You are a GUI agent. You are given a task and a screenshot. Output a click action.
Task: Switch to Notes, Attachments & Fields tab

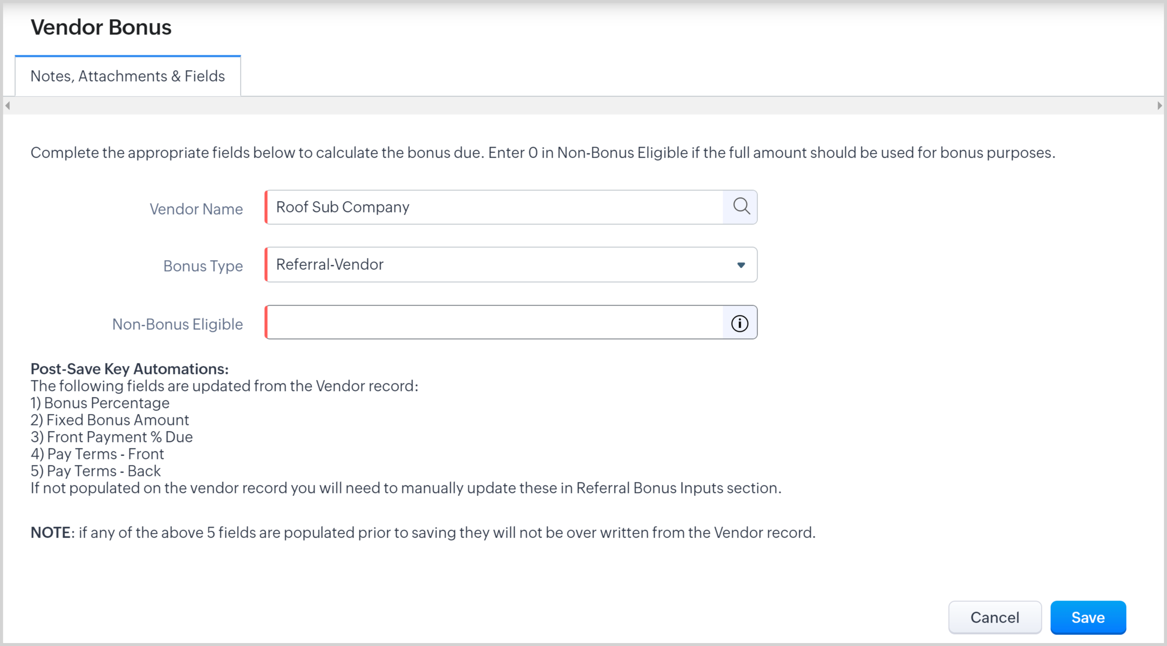(x=127, y=76)
